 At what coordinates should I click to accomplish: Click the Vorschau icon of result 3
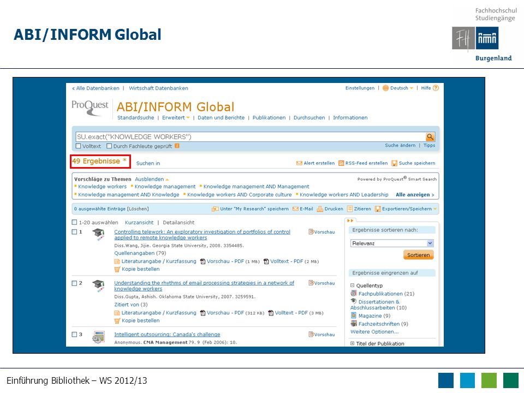coord(311,334)
